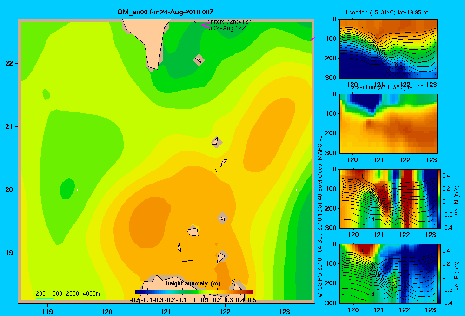Click the vel. E color bar
Image resolution: width=465 pixels, height=316 pixels.
pyautogui.click(x=439, y=274)
